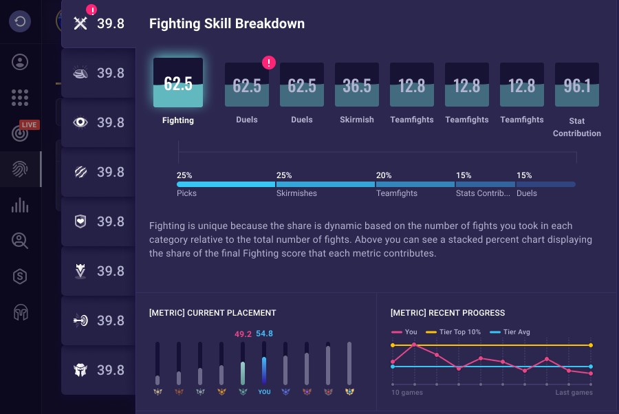Click the dollar coin icon in the sidebar

click(20, 276)
